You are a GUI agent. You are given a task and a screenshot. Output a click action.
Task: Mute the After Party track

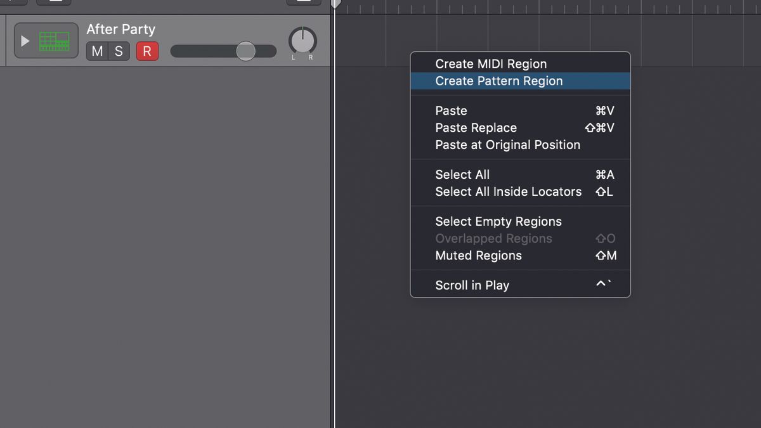(x=96, y=51)
